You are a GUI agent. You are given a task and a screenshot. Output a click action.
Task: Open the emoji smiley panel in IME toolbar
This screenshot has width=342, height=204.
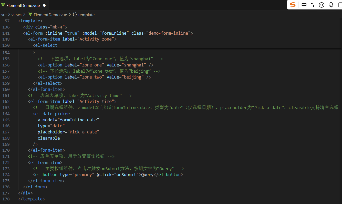(322, 5)
